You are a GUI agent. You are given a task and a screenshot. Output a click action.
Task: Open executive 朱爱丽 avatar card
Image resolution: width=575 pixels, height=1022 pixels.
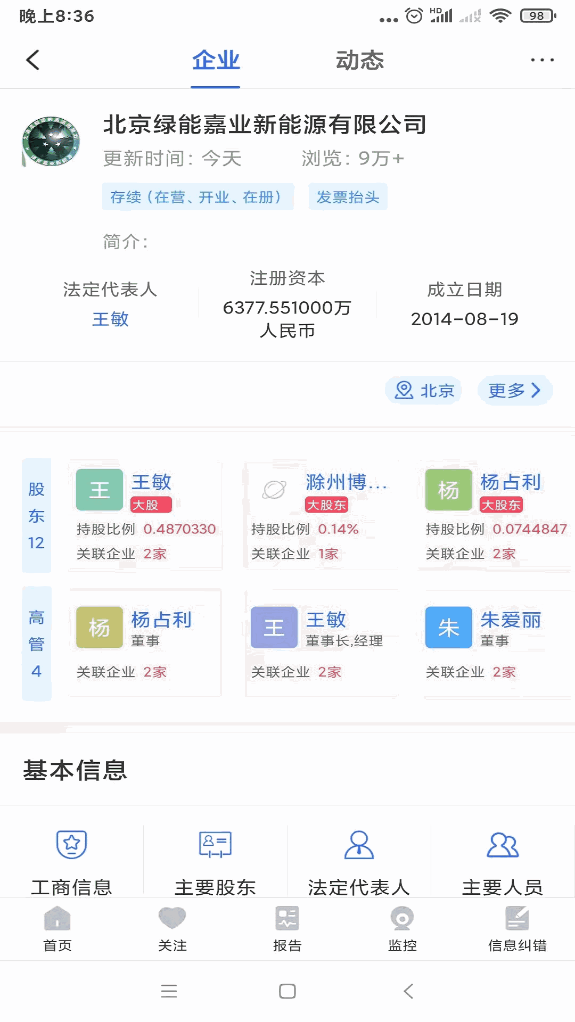[448, 628]
